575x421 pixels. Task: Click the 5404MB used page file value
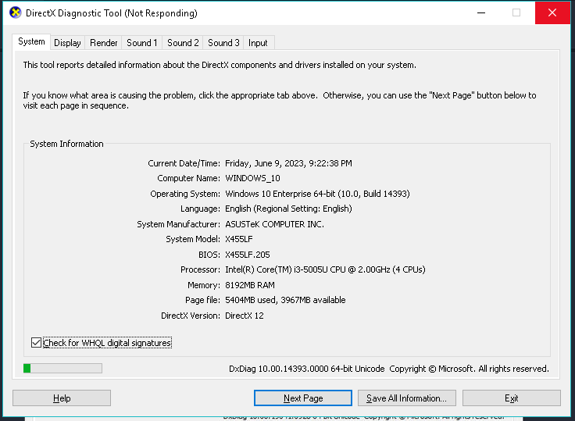pyautogui.click(x=285, y=300)
